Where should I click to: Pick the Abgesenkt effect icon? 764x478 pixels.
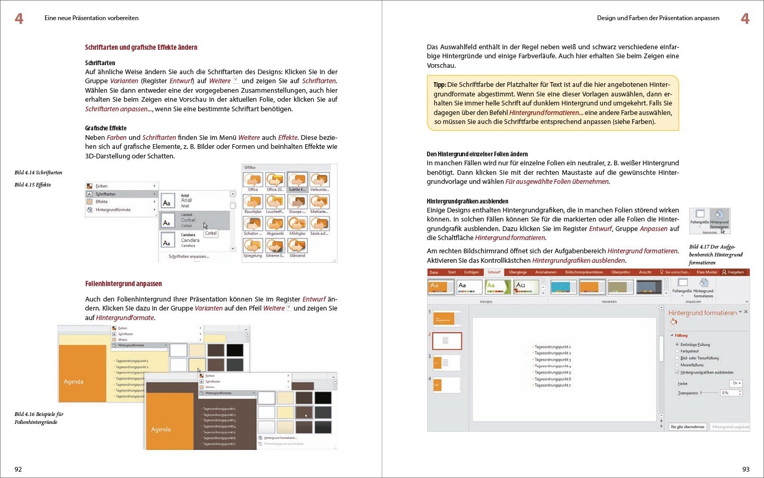click(275, 226)
